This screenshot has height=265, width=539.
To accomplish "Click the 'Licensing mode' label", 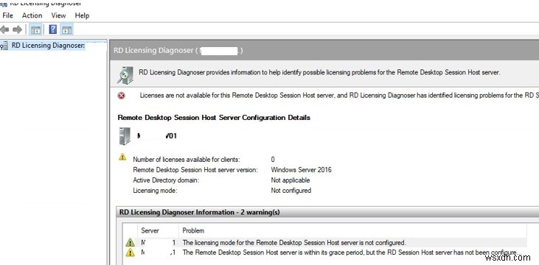I will (155, 190).
